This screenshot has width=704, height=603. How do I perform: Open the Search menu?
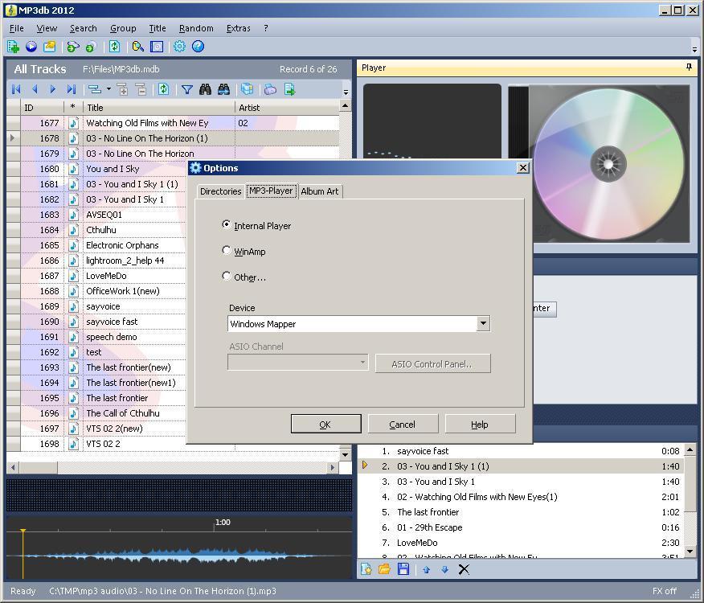click(x=84, y=28)
